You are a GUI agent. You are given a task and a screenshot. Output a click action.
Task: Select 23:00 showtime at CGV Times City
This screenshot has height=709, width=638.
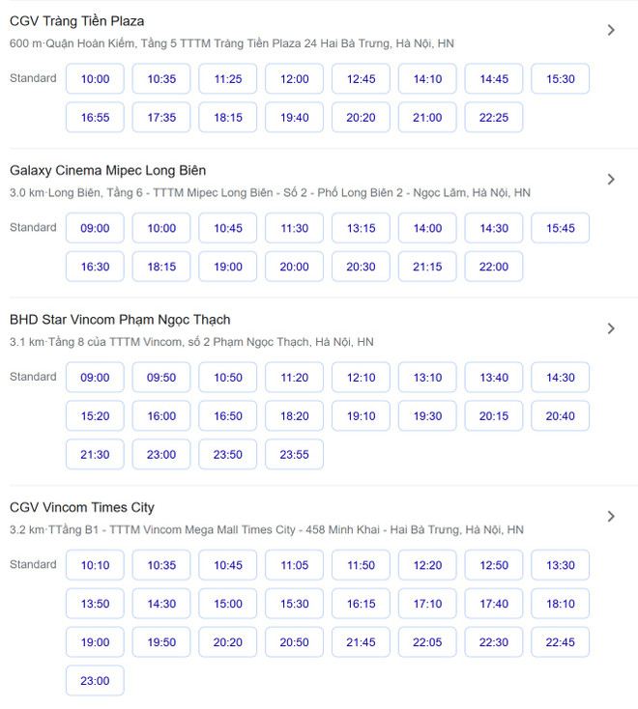click(x=95, y=681)
